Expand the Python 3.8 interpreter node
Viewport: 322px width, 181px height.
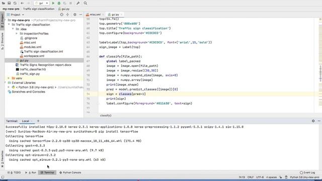point(9,87)
